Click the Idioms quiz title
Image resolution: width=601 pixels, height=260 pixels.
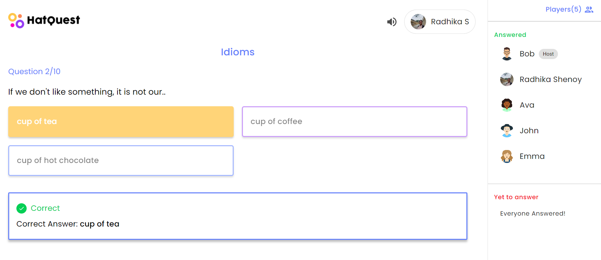coord(237,52)
